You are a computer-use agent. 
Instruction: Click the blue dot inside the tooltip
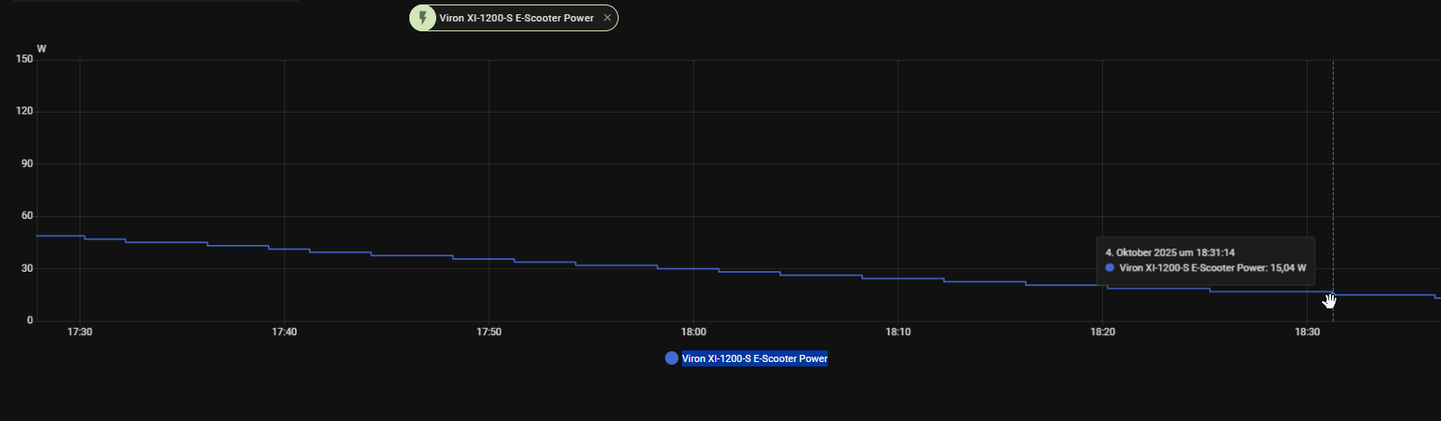(1109, 268)
